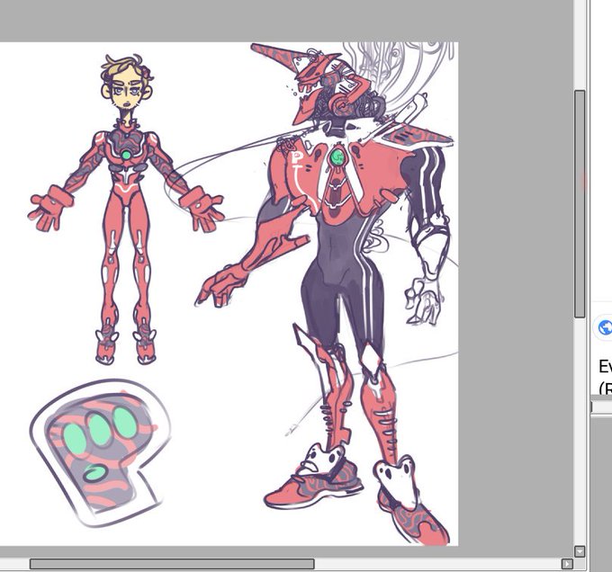This screenshot has height=572, width=612.
Task: Click the horizontal scrollbar thumb below the canvas
Action: coord(172,564)
